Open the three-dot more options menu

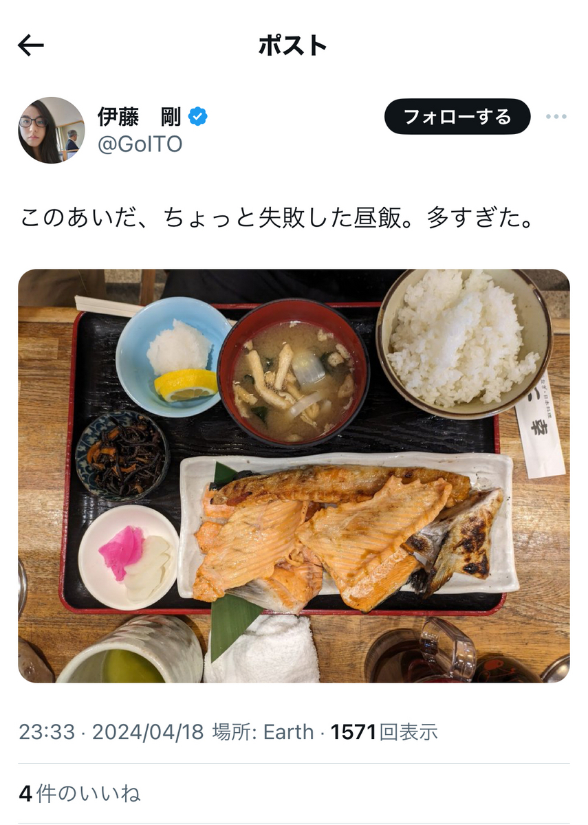tap(556, 117)
